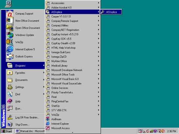The image size is (179, 134).
Task: Click the Shut Down monitor icon
Action: click(10, 124)
